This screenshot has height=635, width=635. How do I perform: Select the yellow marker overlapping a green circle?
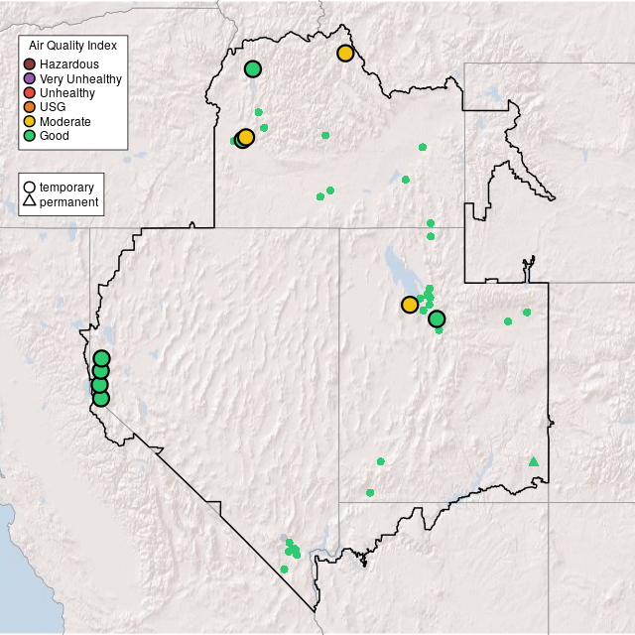246,137
